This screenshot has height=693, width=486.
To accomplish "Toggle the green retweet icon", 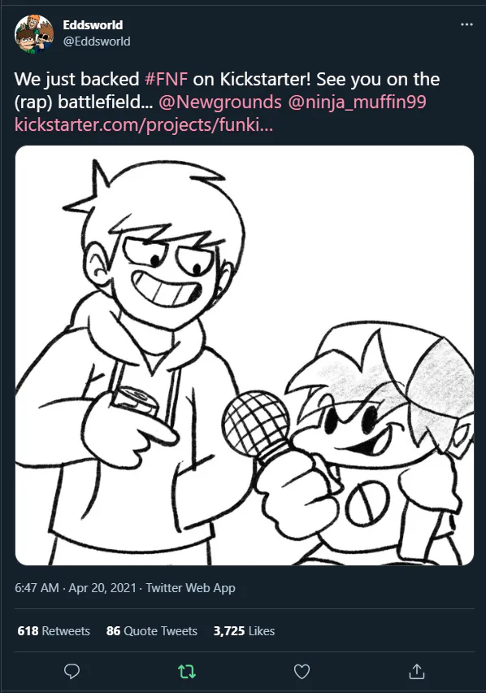I will (187, 672).
